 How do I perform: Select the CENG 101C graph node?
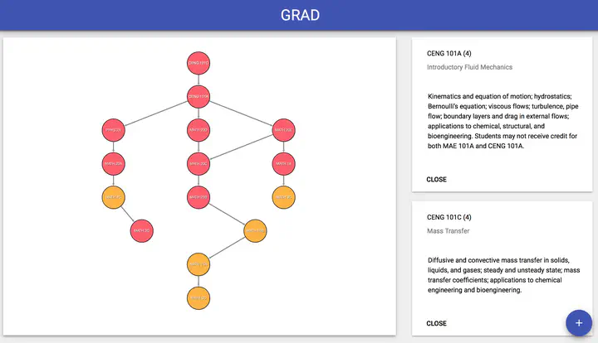point(199,63)
